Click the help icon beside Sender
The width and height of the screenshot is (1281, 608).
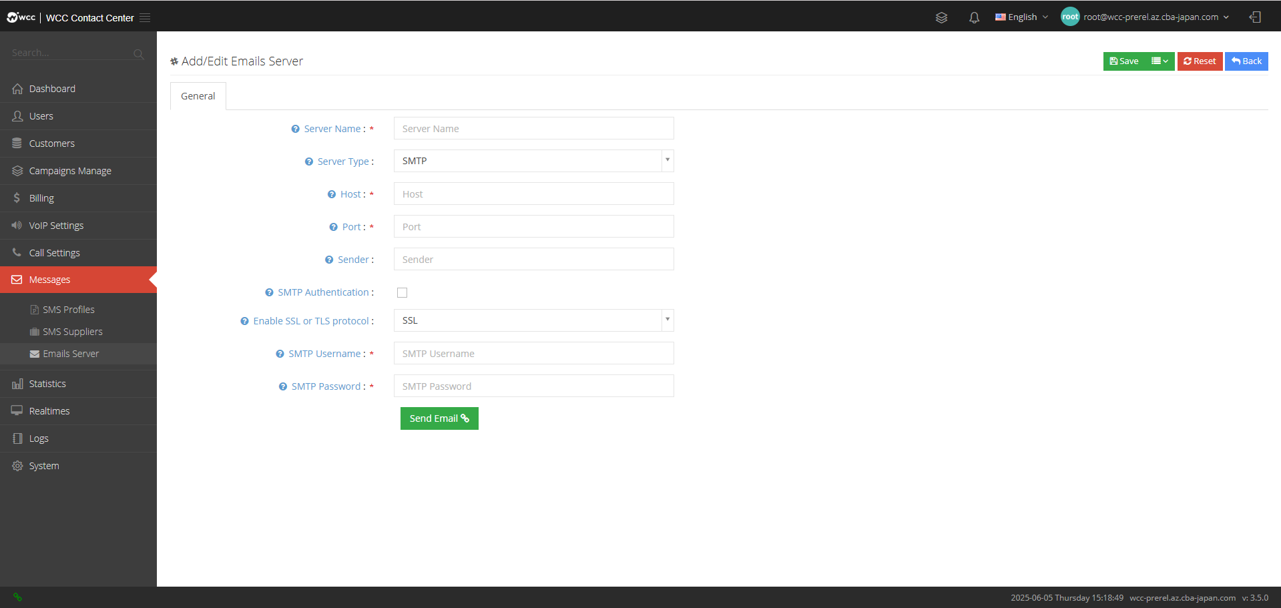pyautogui.click(x=328, y=260)
